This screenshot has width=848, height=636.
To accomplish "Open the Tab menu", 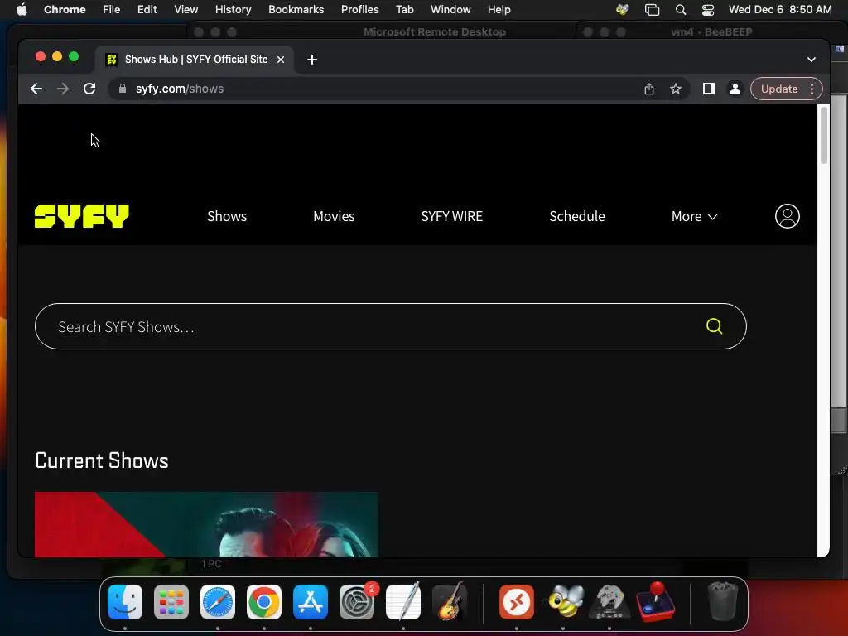I will coord(404,9).
